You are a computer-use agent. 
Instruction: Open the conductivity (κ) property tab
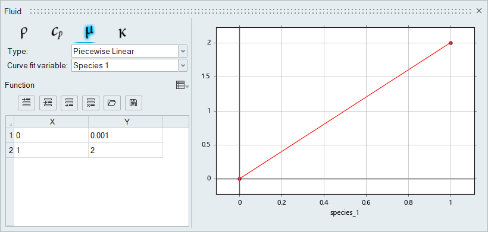[x=123, y=33]
